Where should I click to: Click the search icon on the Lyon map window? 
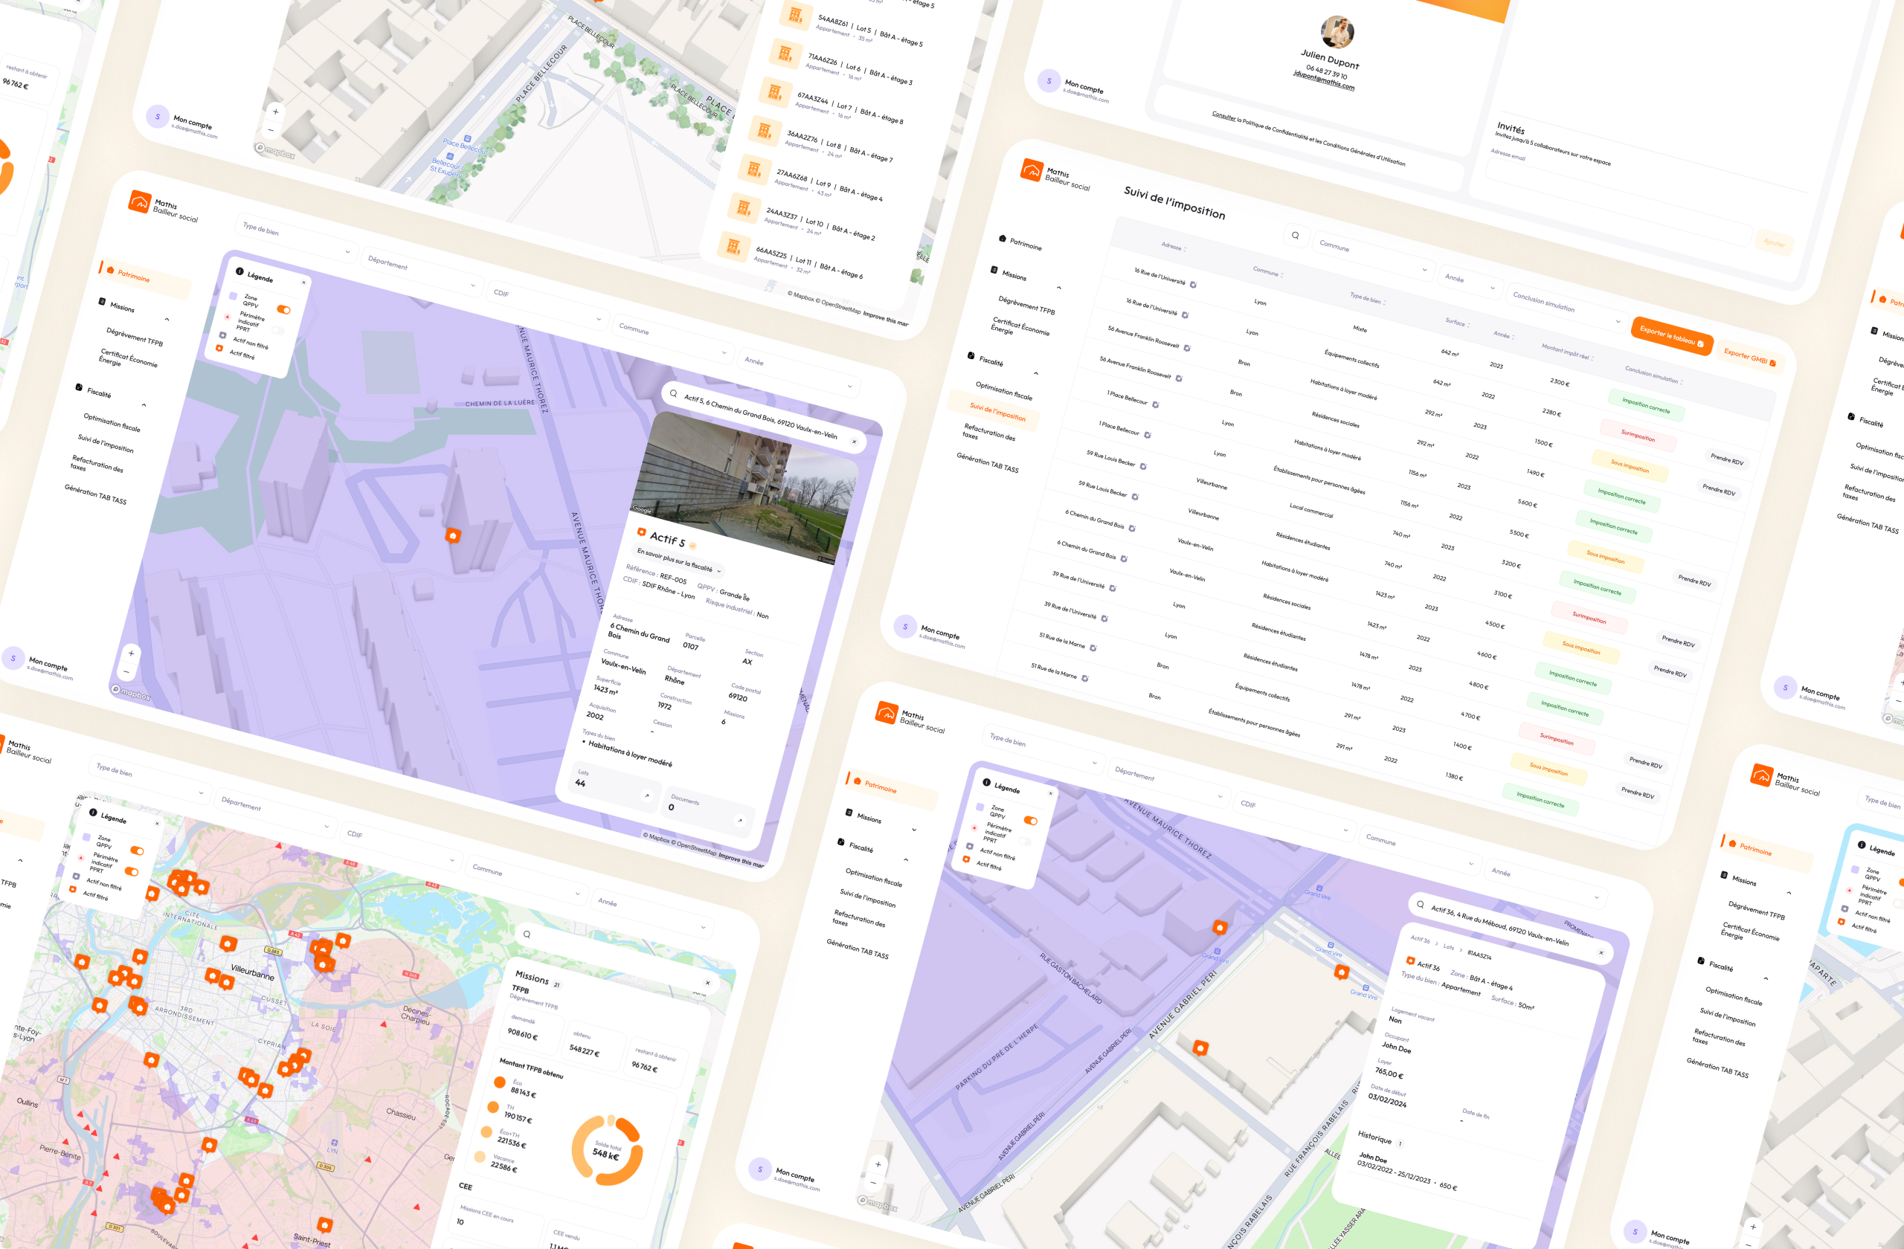point(527,934)
